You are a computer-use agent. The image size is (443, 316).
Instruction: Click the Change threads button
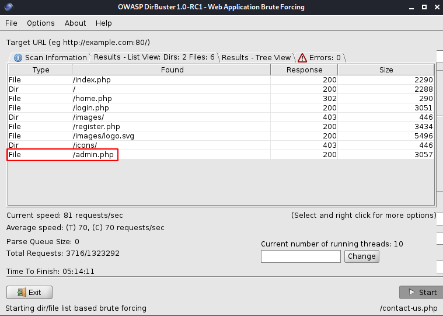coord(362,256)
